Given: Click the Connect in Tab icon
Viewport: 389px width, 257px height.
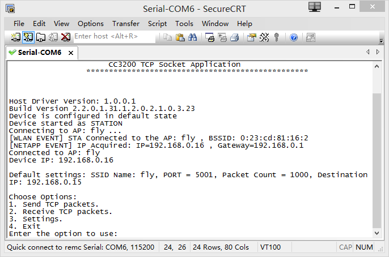Looking at the screenshot, I should [41, 37].
